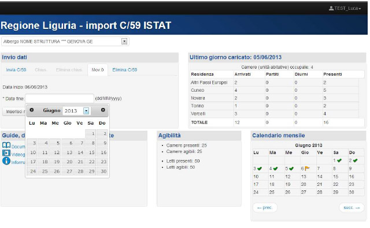370x228 pixels.
Task: Open the Albergo NOME STRUTTURA structure dropdown
Action: point(65,42)
